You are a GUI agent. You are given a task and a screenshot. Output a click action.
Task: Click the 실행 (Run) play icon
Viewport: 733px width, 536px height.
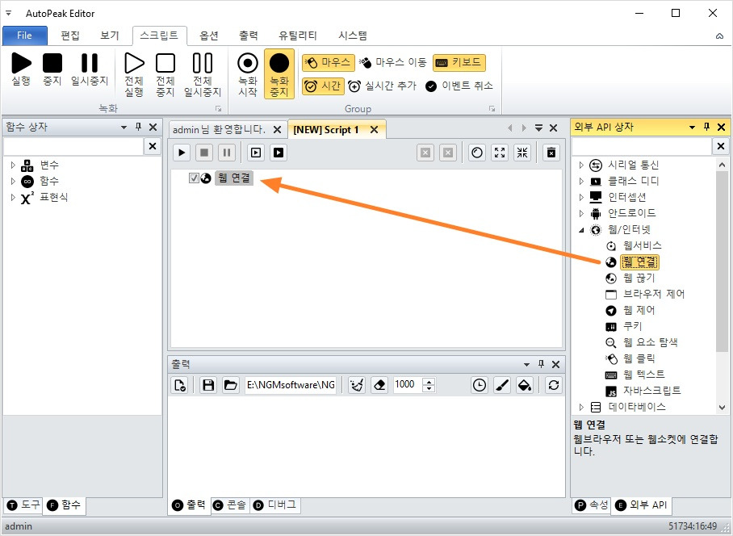[21, 63]
